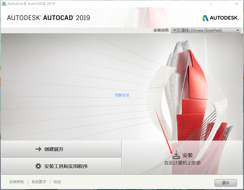244x190 pixels.
Task: Click the AUTODESK AUTOCAD 2019 title text
Action: [x=48, y=18]
